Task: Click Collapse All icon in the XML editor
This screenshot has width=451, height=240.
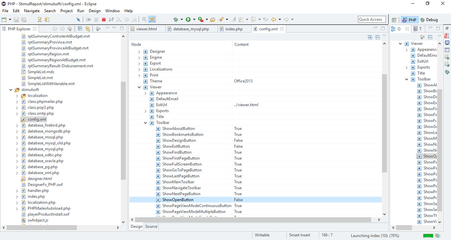Action: pyautogui.click(x=377, y=37)
